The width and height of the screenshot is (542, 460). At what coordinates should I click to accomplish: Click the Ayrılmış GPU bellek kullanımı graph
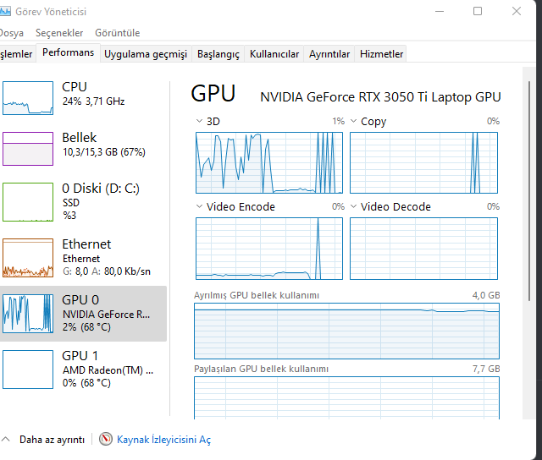coord(346,331)
